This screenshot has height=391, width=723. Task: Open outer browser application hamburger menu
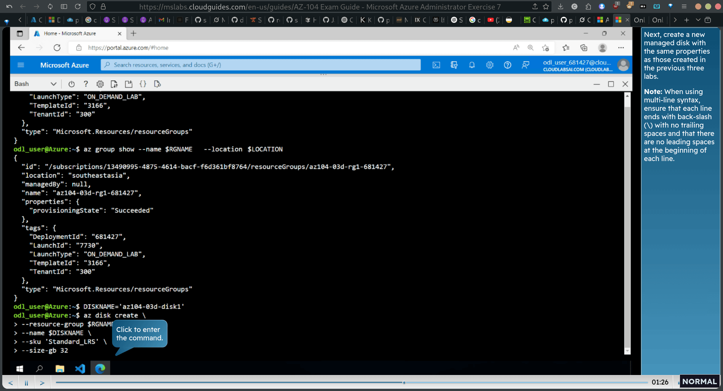(x=684, y=6)
